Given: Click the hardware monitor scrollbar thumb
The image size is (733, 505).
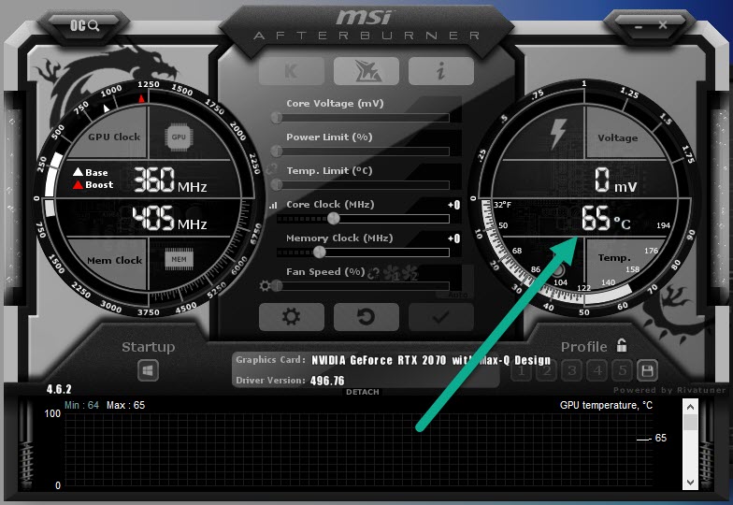Looking at the screenshot, I should click(690, 423).
